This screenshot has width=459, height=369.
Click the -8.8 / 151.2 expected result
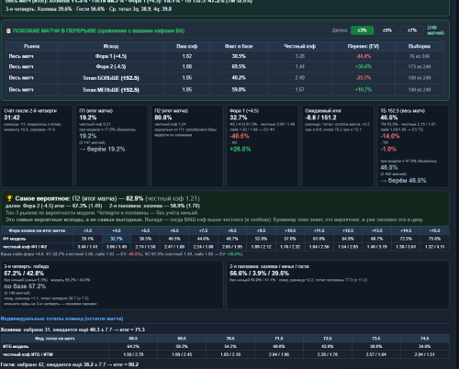point(320,117)
